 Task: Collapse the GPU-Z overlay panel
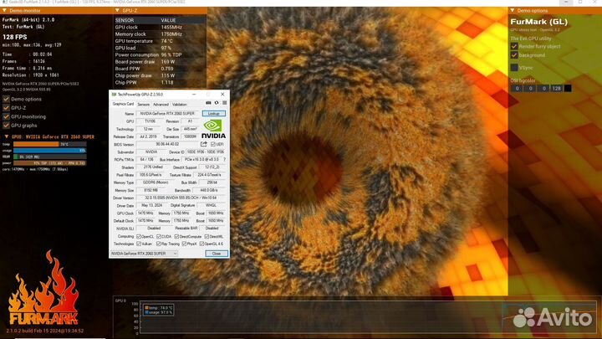118,11
